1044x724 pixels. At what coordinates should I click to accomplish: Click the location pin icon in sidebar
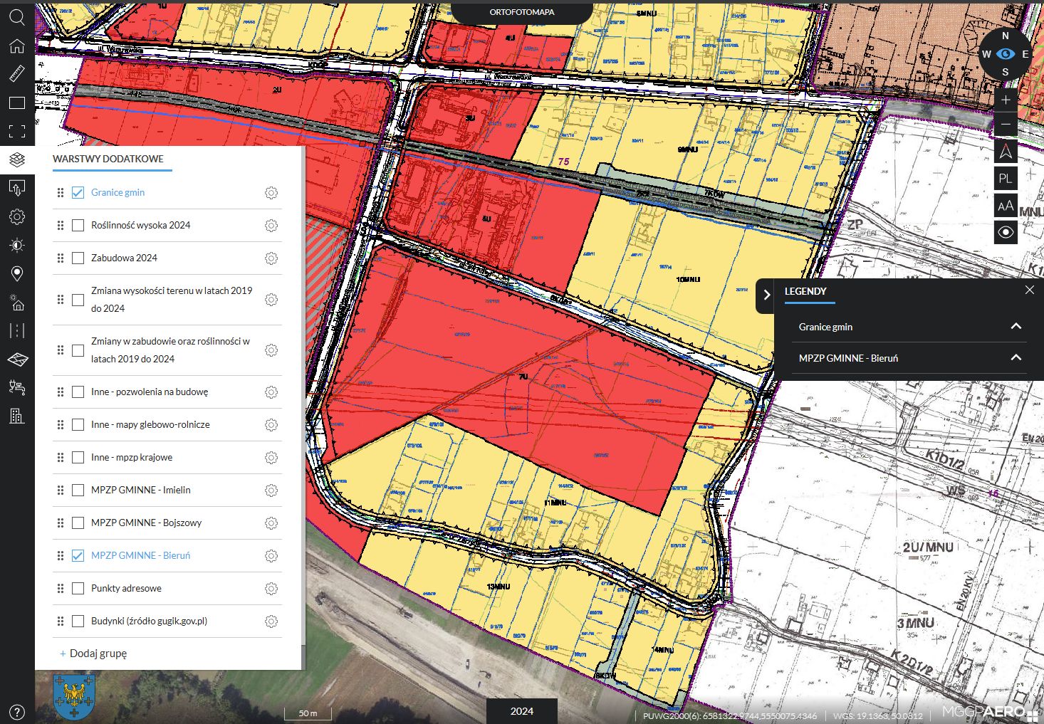(17, 273)
